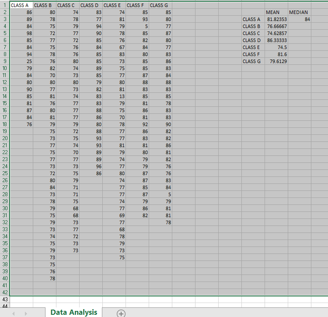Screen dimensions: 328x317
Task: Select entire row 32 via row header
Action: tap(5, 222)
